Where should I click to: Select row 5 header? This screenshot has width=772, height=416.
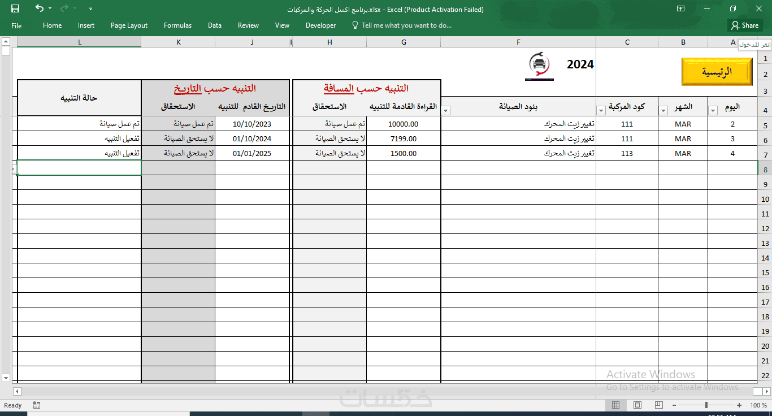[x=765, y=125]
